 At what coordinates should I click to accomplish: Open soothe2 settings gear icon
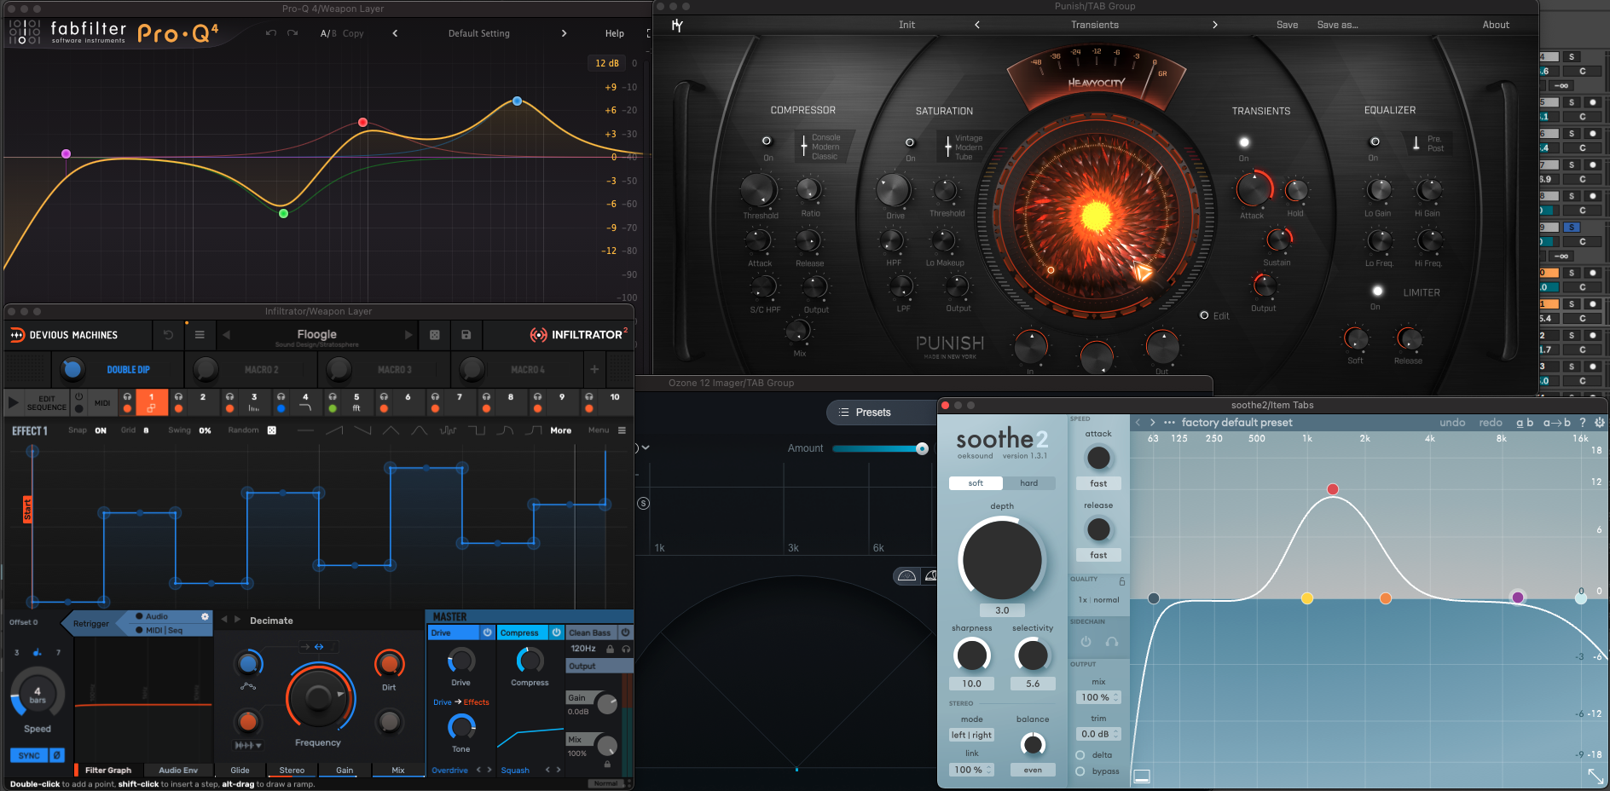click(x=1600, y=422)
